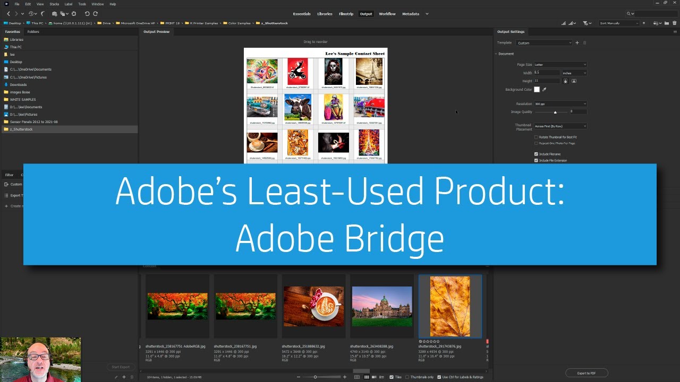Click the boomerang return-to-app icon
The image size is (680, 382).
[x=42, y=14]
